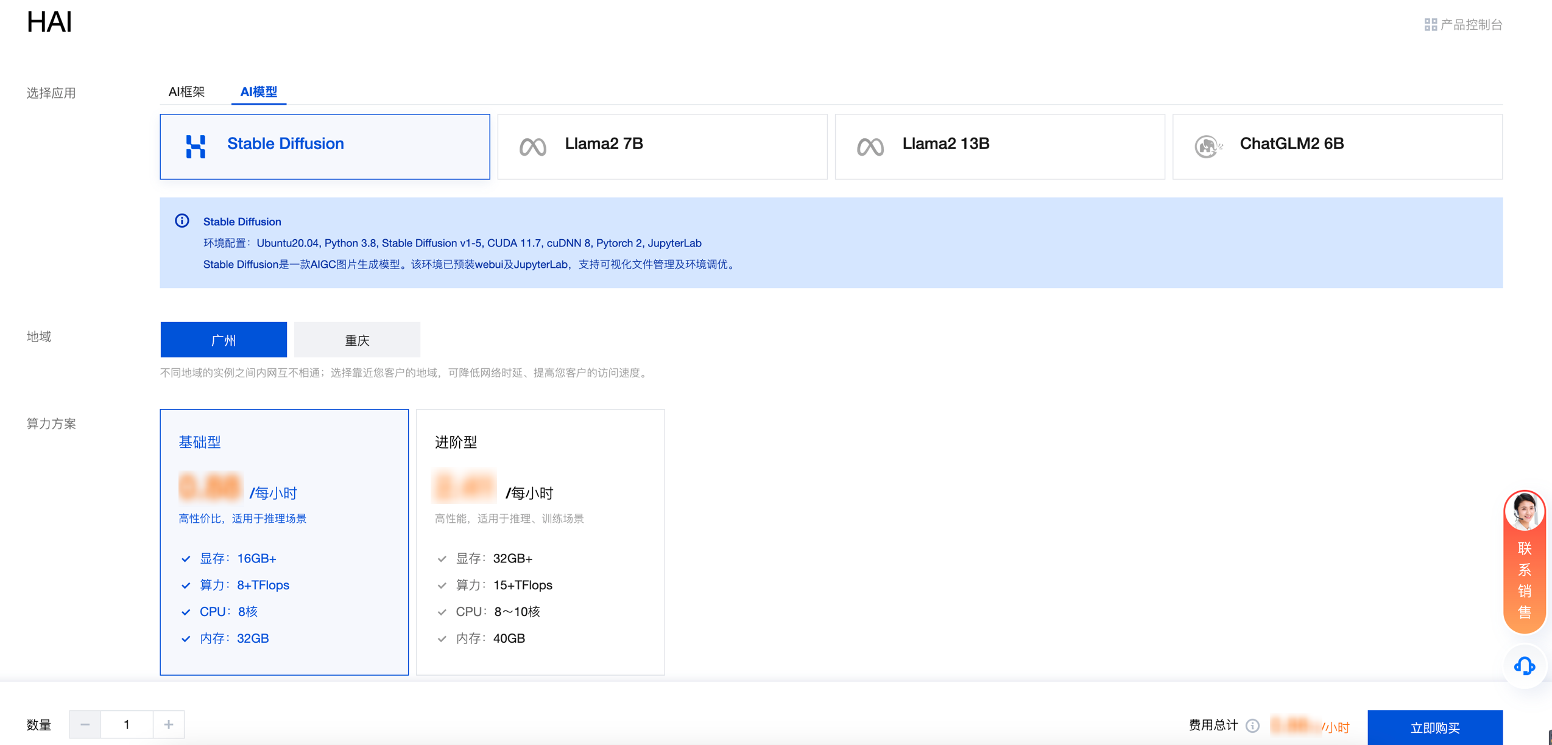This screenshot has width=1552, height=745.
Task: Click the 显存：32GB+ checkmark icon
Action: coord(442,559)
